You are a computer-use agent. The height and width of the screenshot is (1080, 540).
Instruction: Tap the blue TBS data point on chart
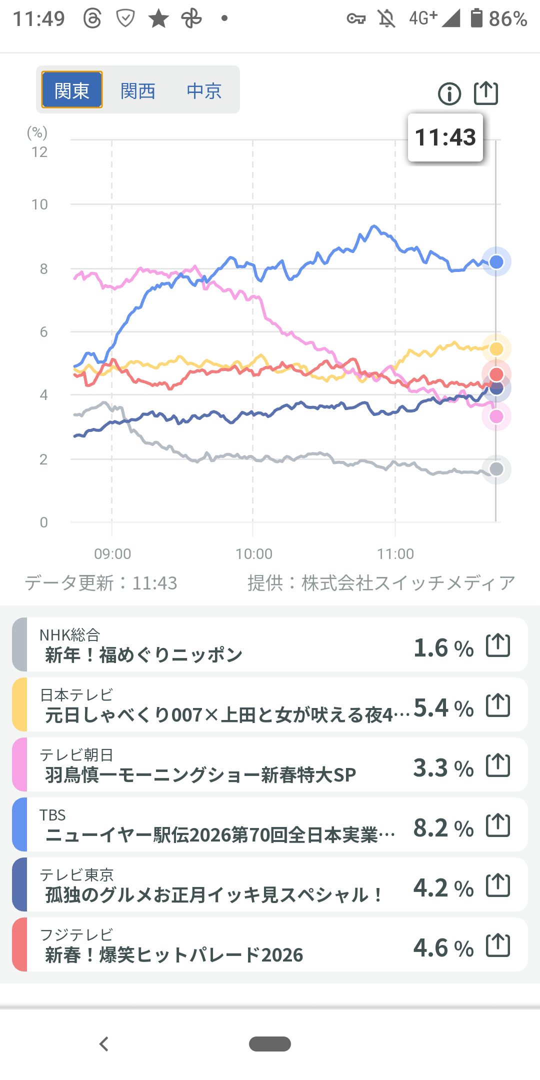496,261
